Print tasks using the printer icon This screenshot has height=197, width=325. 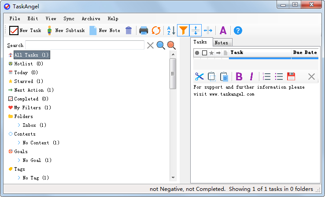(144, 30)
